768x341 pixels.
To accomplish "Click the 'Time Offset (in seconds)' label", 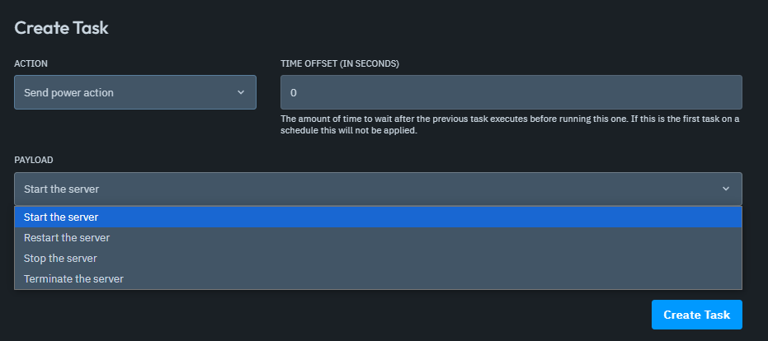I will pos(340,63).
